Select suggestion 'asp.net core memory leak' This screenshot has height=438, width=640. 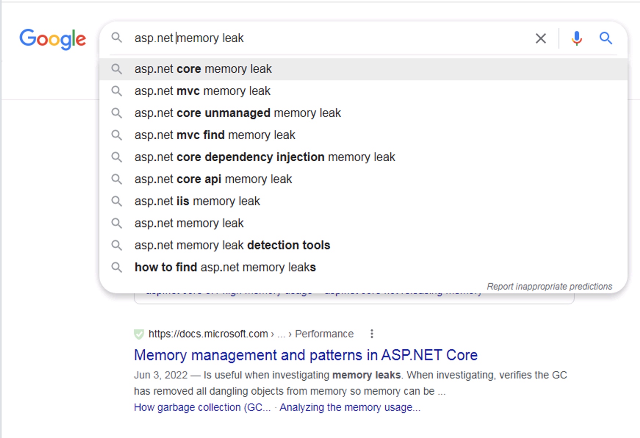(363, 69)
